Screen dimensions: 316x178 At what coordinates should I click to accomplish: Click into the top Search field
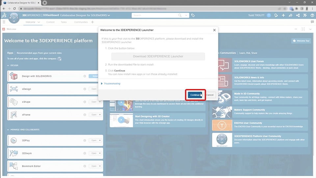click(155, 15)
